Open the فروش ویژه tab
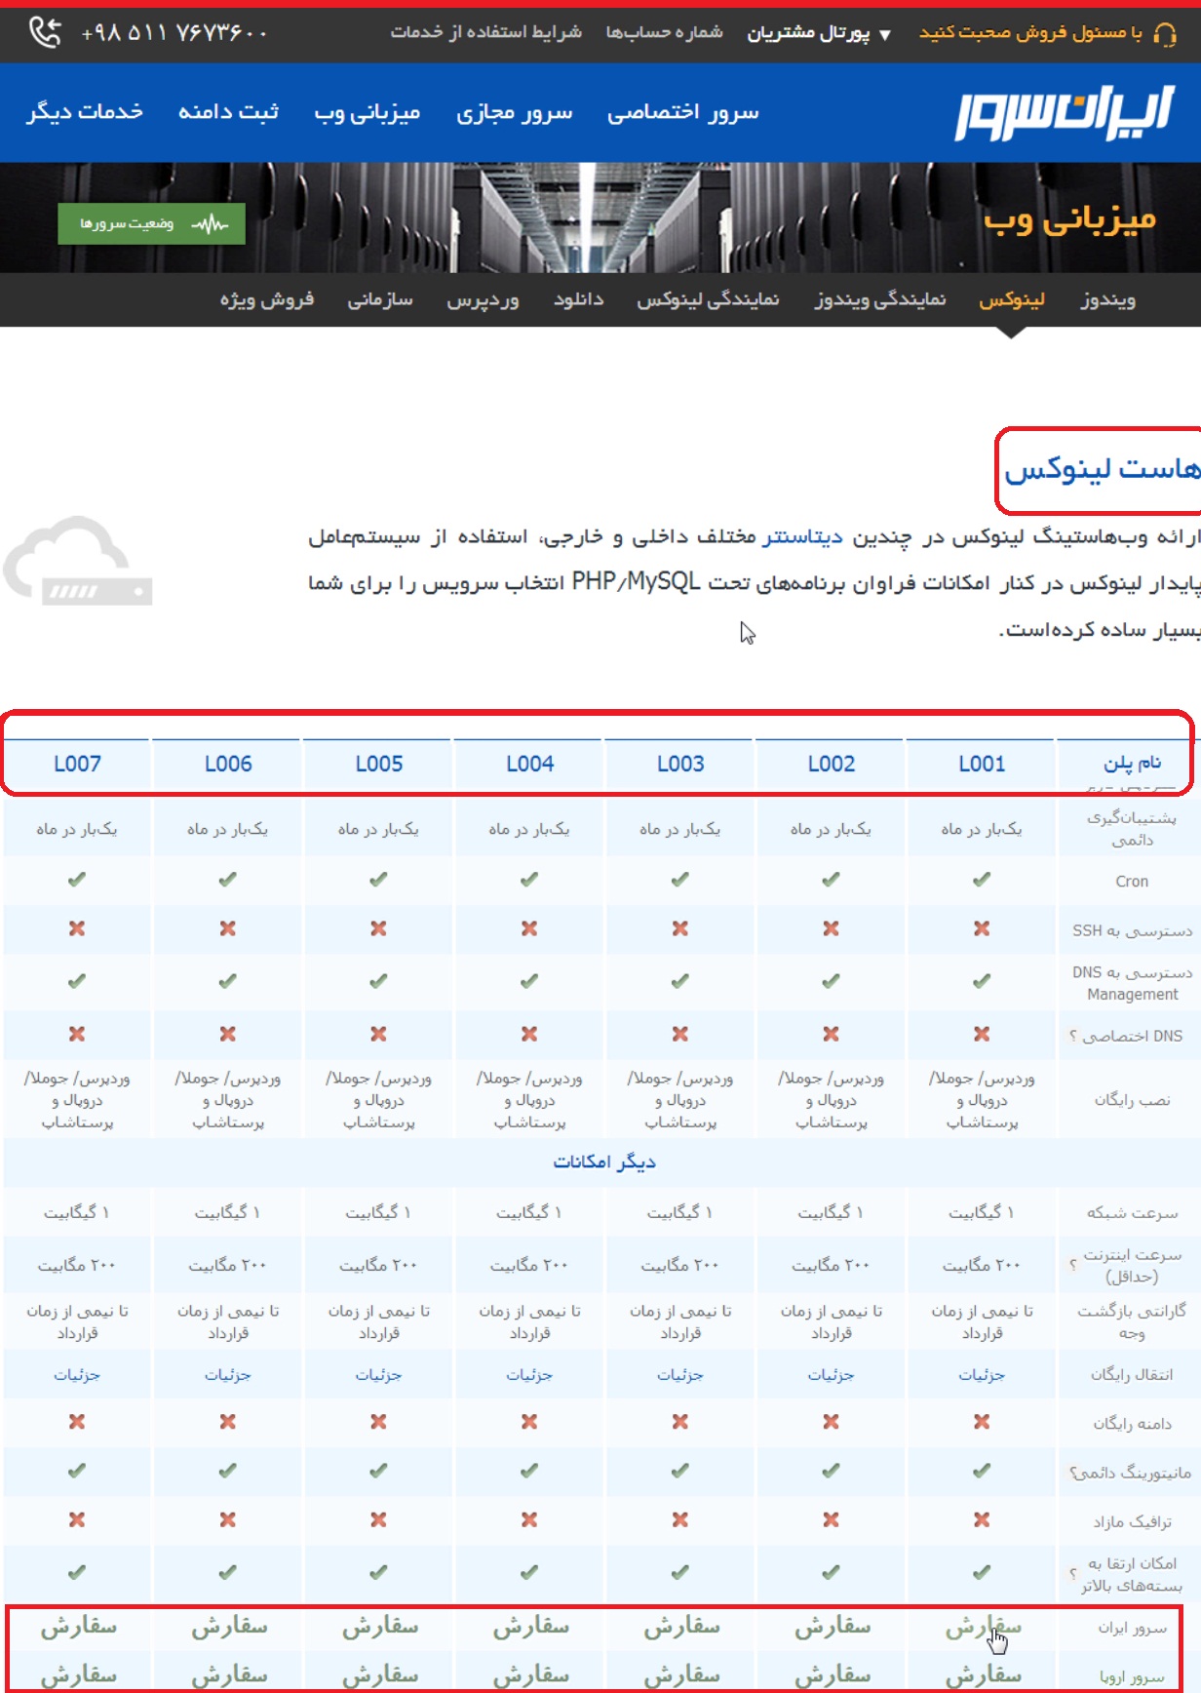This screenshot has height=1693, width=1201. pyautogui.click(x=267, y=299)
